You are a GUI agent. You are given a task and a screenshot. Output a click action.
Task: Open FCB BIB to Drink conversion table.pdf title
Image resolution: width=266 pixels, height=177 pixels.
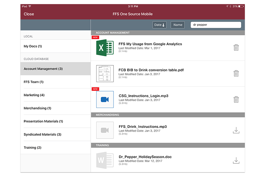(151, 70)
